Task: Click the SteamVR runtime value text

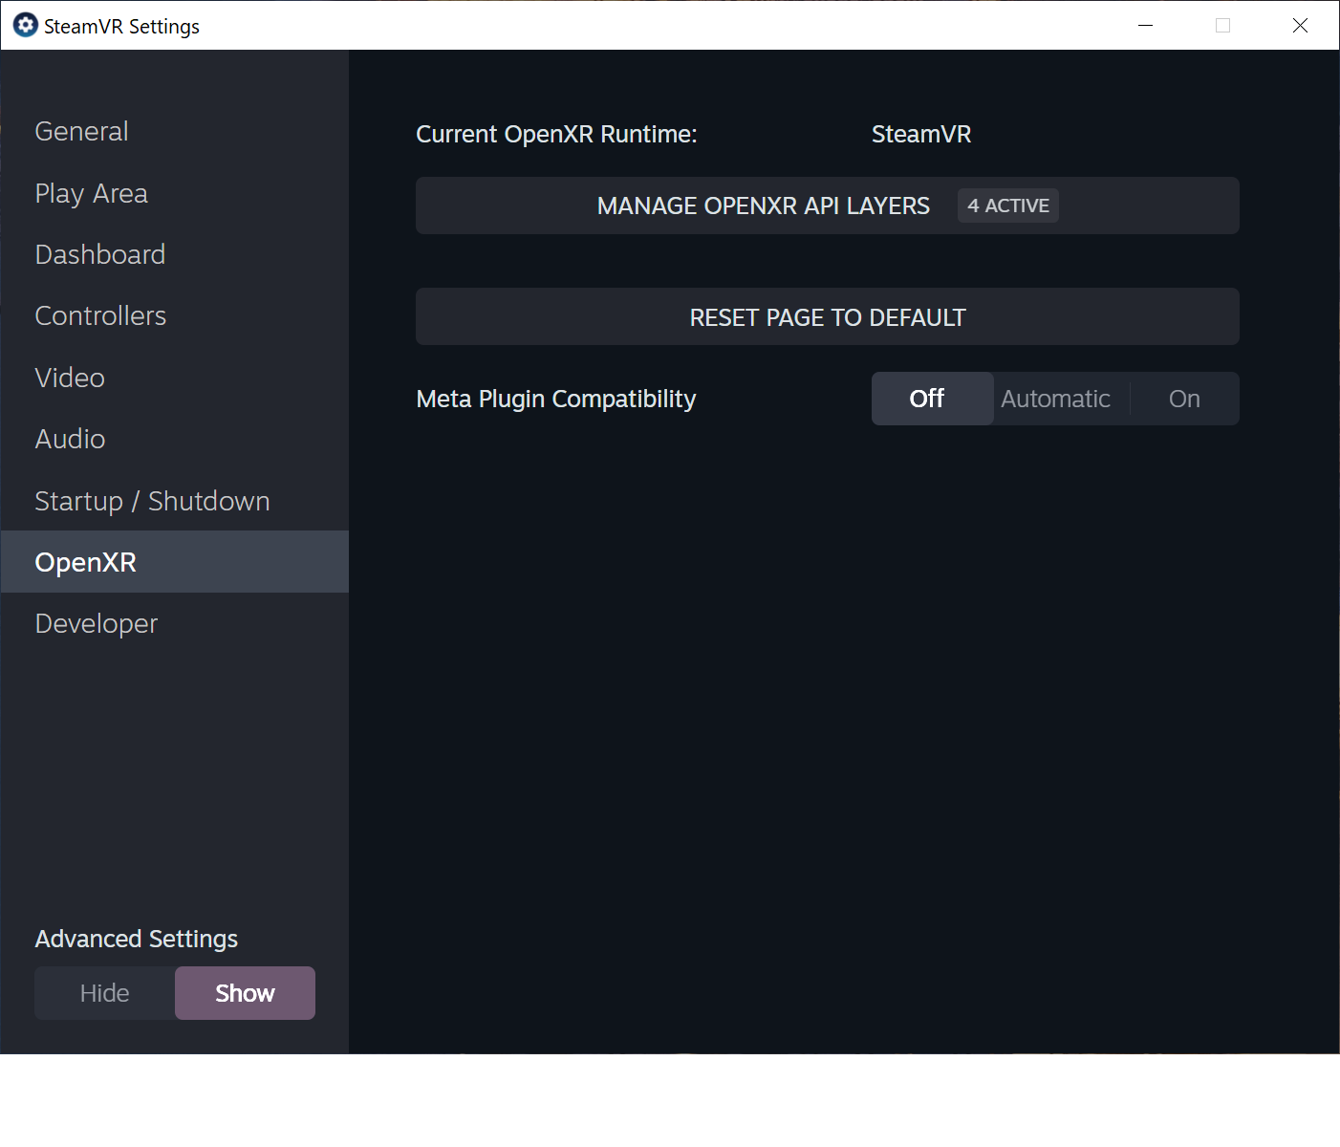Action: pos(921,135)
